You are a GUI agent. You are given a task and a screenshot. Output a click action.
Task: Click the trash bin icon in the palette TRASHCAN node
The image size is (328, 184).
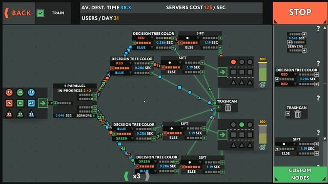[298, 114]
